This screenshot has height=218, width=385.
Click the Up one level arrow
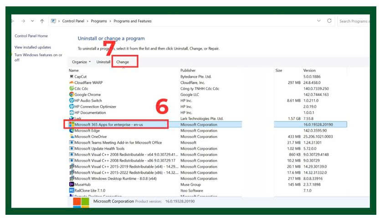pos(42,21)
